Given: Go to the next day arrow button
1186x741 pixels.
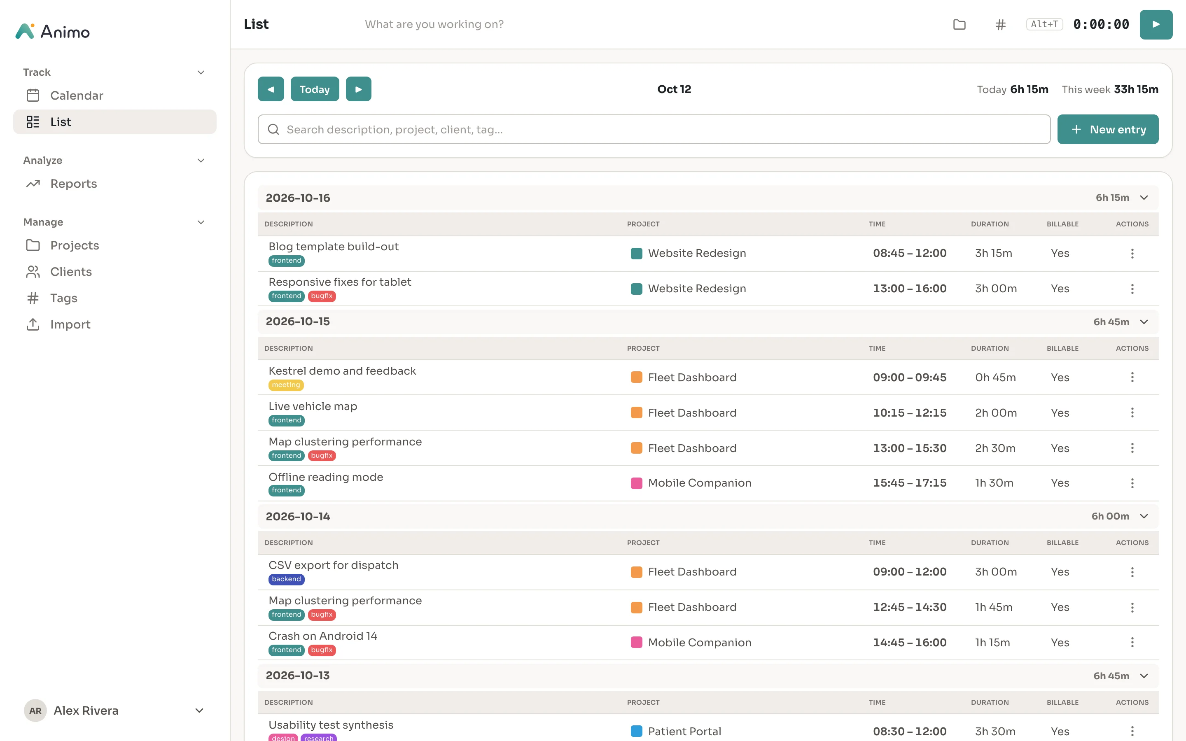Looking at the screenshot, I should click(x=358, y=89).
